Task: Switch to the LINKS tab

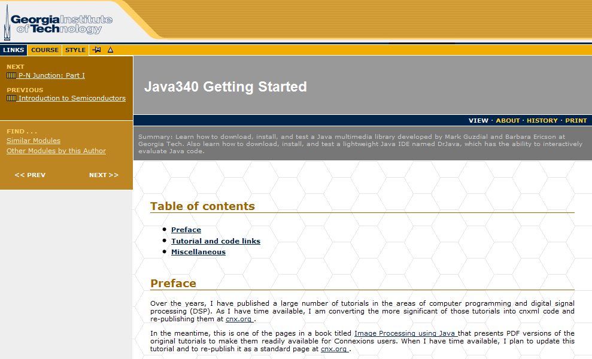Action: (x=14, y=50)
